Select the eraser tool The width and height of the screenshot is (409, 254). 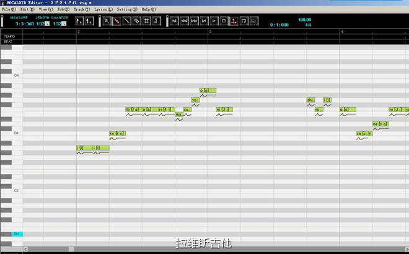(136, 21)
